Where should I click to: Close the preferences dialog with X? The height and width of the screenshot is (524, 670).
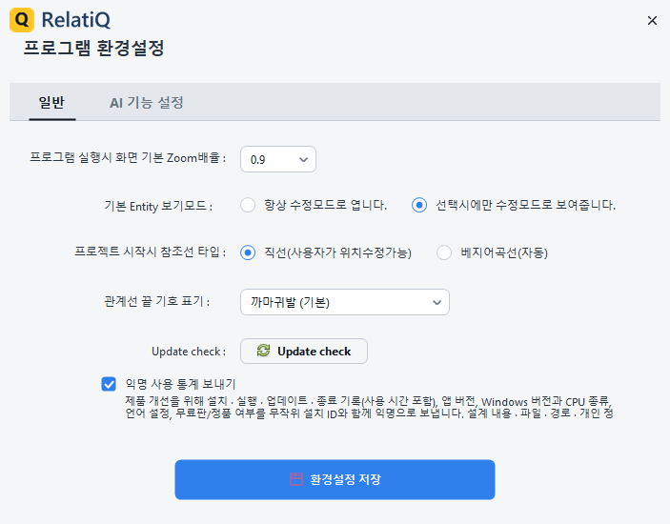[652, 21]
